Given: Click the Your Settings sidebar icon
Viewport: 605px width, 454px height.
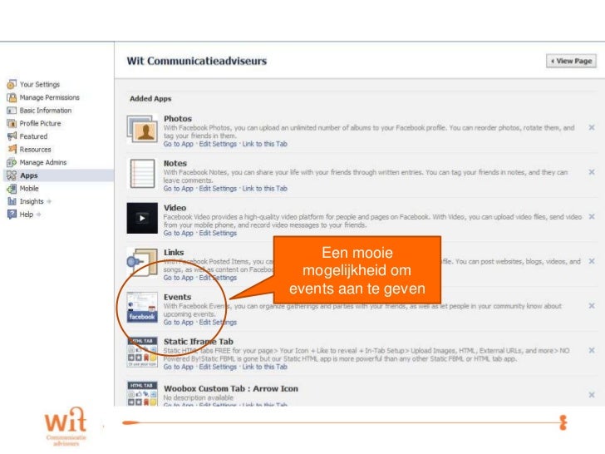Looking at the screenshot, I should (x=12, y=84).
